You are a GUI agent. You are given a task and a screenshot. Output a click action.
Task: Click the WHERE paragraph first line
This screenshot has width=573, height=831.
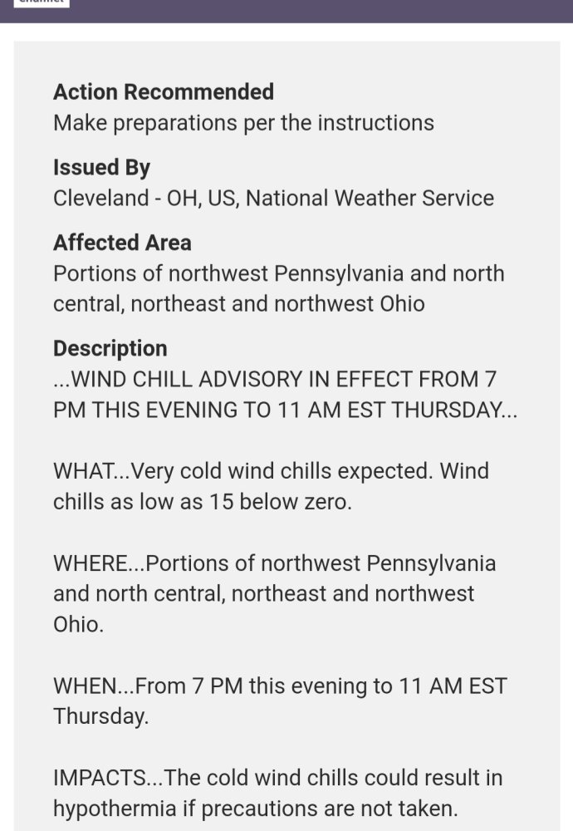(274, 563)
